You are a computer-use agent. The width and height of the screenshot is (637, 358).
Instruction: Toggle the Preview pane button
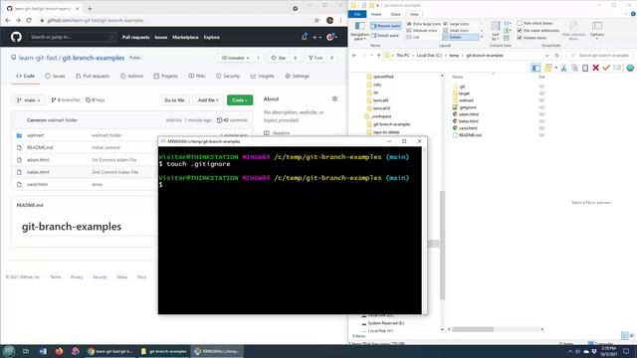tap(385, 26)
